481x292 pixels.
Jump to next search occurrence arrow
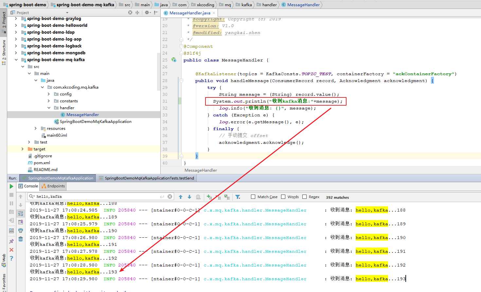tap(189, 197)
